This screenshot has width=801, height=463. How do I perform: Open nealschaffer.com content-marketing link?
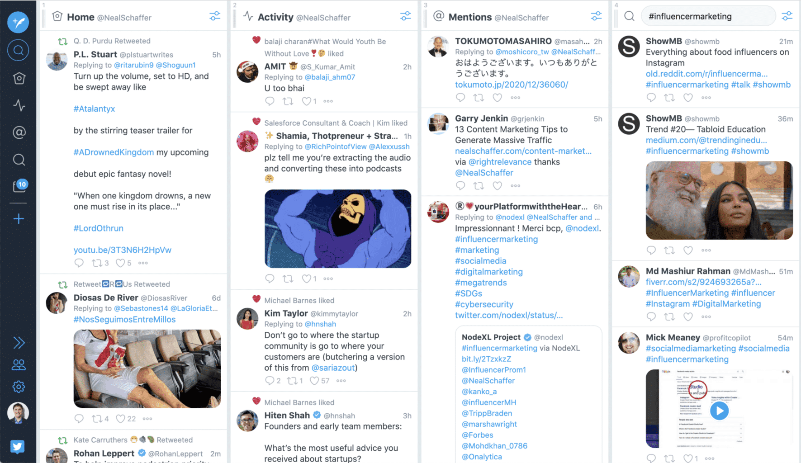pyautogui.click(x=523, y=151)
